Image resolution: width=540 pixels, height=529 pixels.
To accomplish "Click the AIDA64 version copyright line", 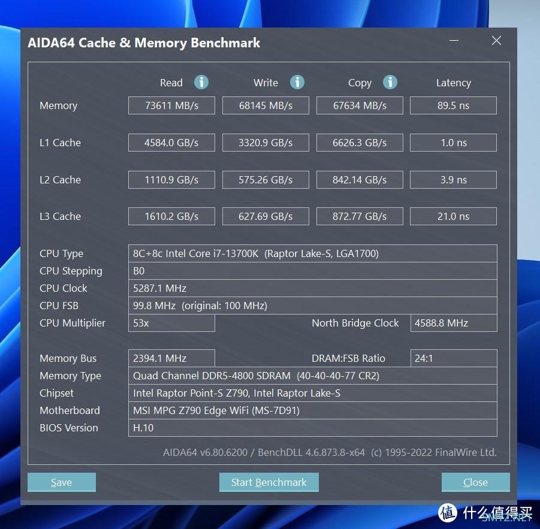I will [x=330, y=452].
